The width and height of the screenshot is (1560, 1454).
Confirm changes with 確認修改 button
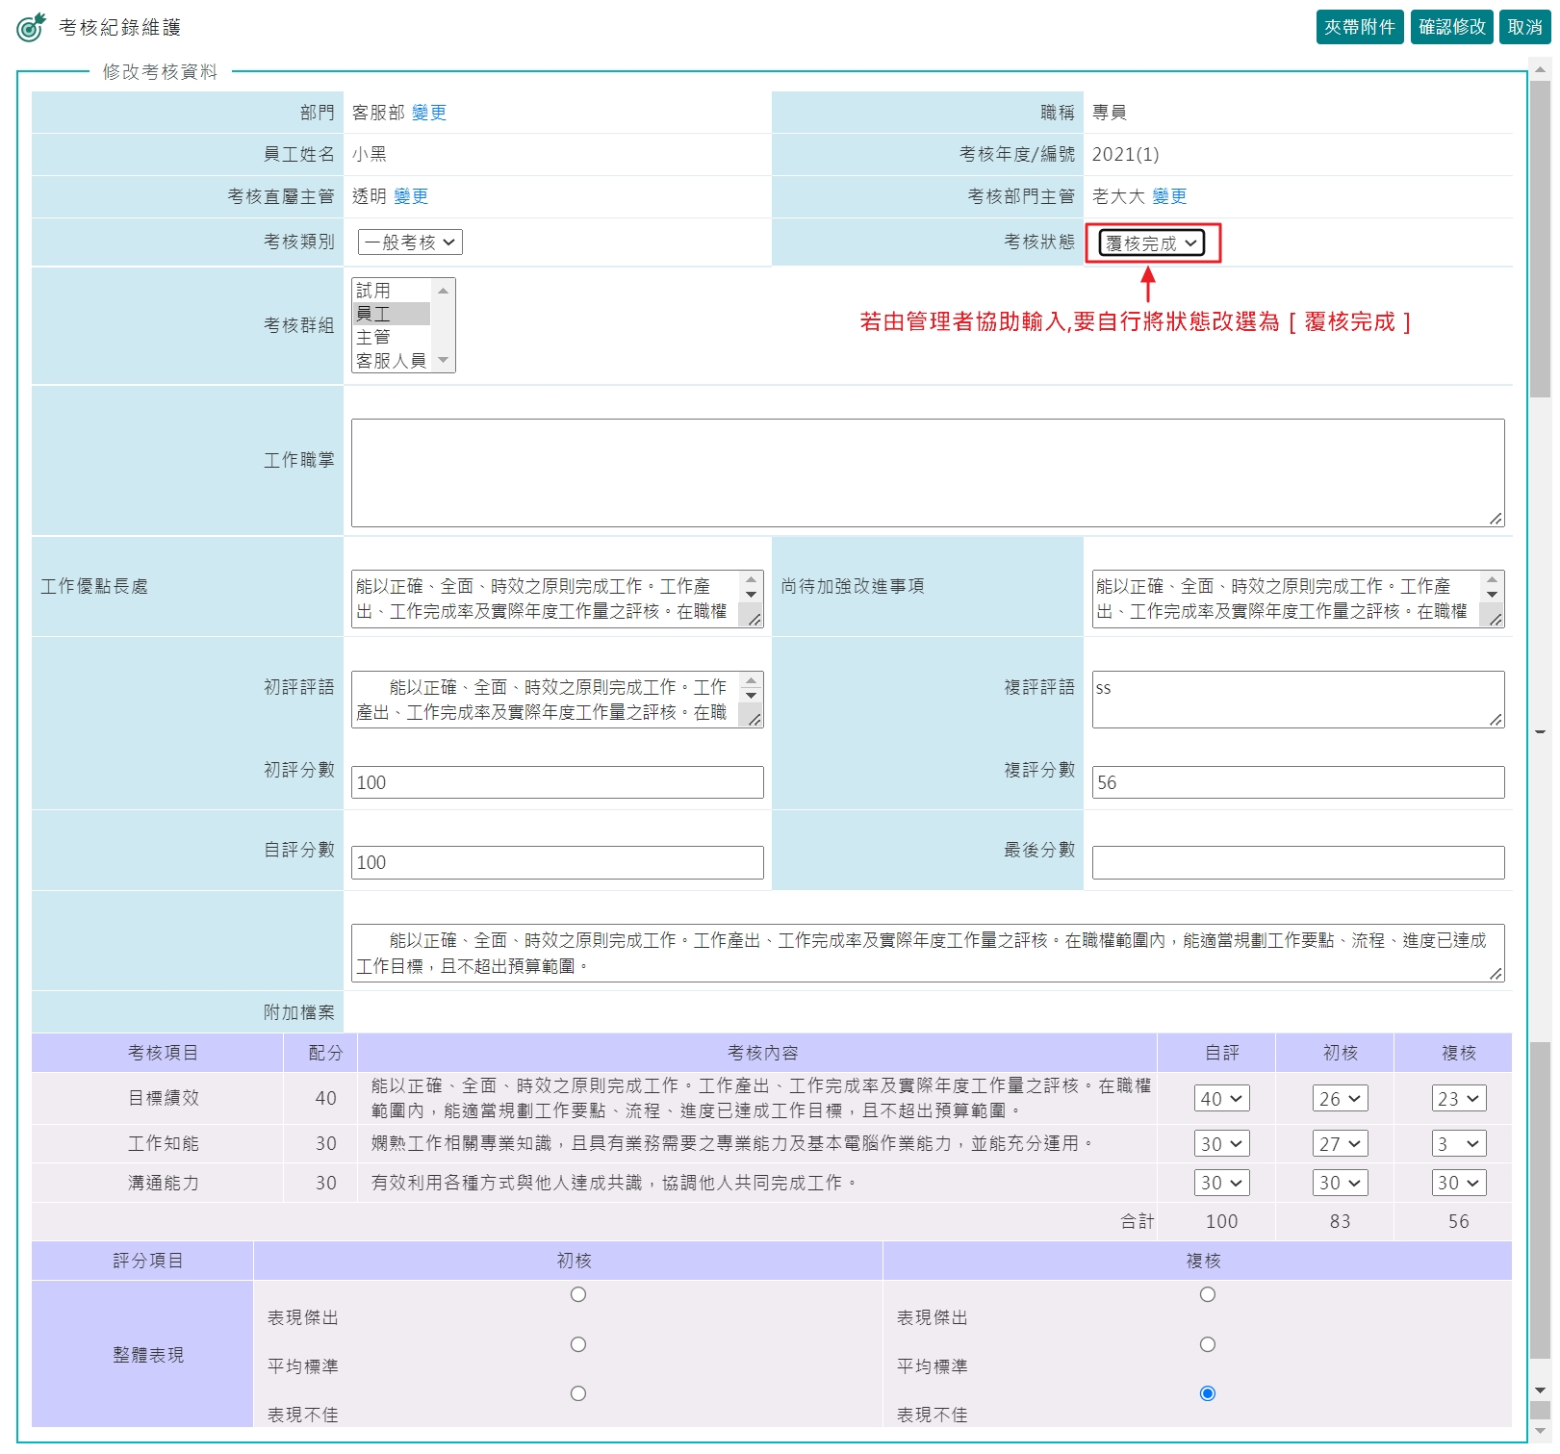[x=1452, y=27]
